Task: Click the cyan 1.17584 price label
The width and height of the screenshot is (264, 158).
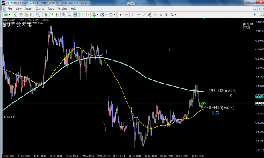Action: pos(260,97)
